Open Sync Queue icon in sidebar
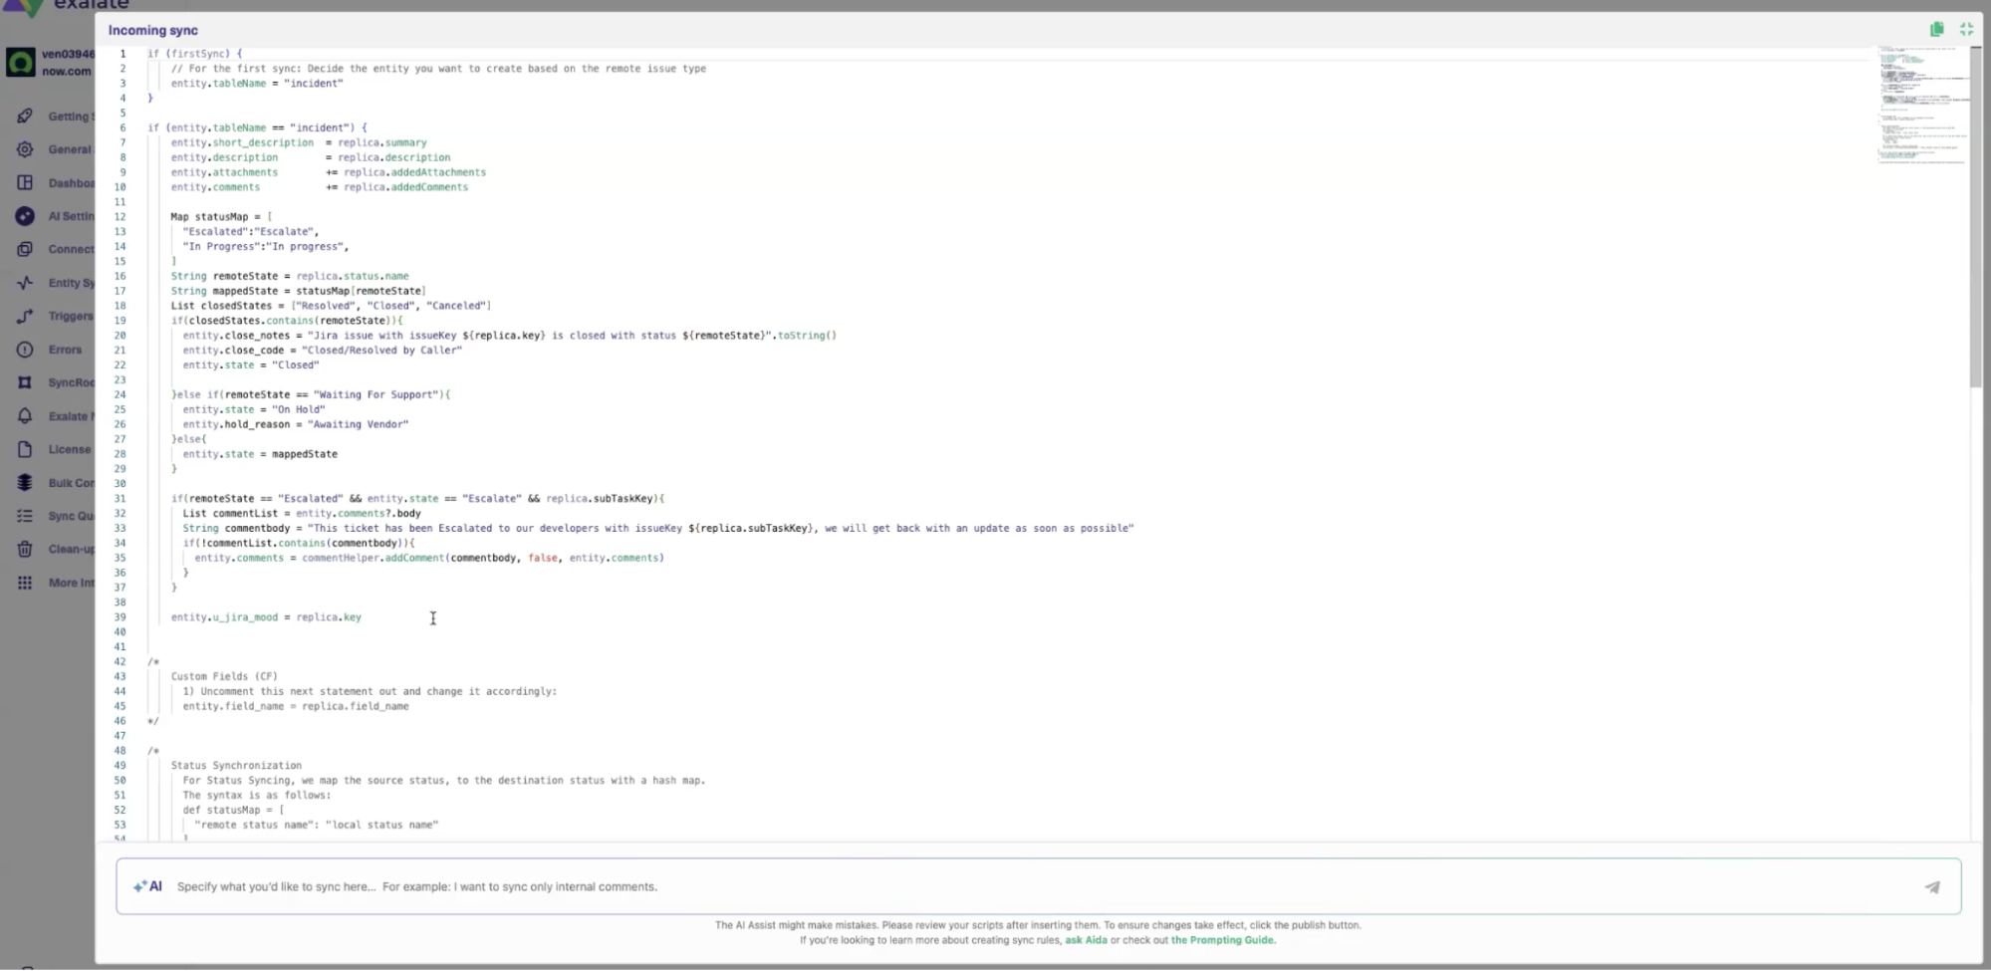This screenshot has height=971, width=1991. point(25,516)
